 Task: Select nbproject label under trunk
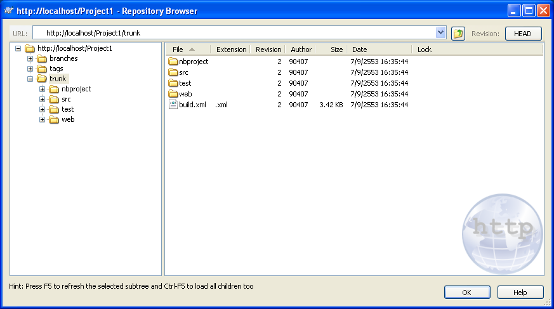click(76, 89)
